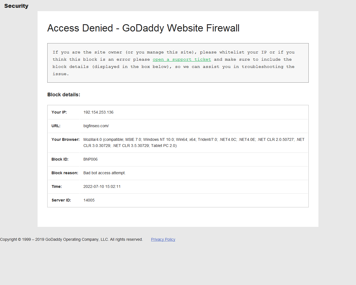Click the 'Block details:' heading

tap(64, 95)
